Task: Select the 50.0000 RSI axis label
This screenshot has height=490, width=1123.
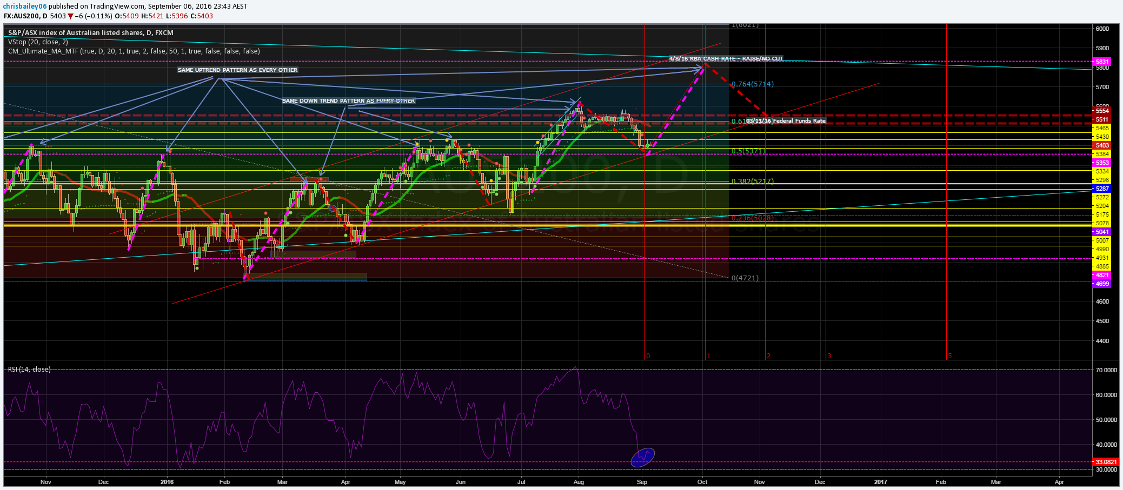Action: 1106,420
